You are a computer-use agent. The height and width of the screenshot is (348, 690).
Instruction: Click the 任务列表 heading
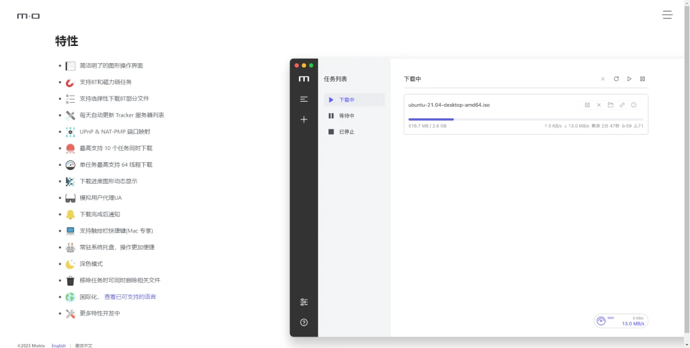point(335,79)
